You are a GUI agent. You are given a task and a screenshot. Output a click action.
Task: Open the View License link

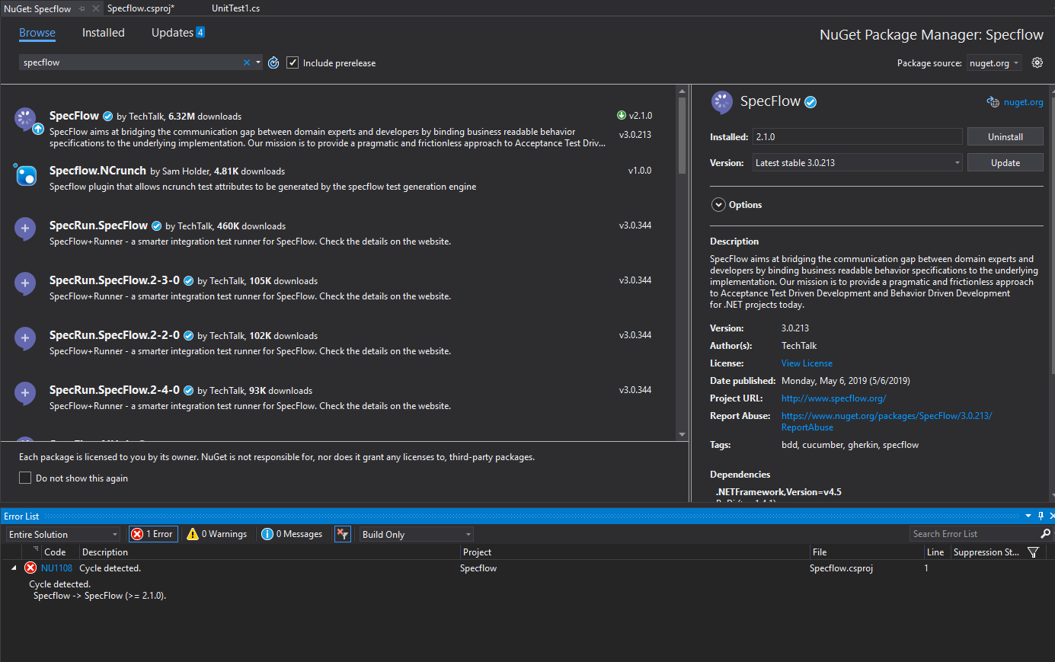(x=806, y=363)
